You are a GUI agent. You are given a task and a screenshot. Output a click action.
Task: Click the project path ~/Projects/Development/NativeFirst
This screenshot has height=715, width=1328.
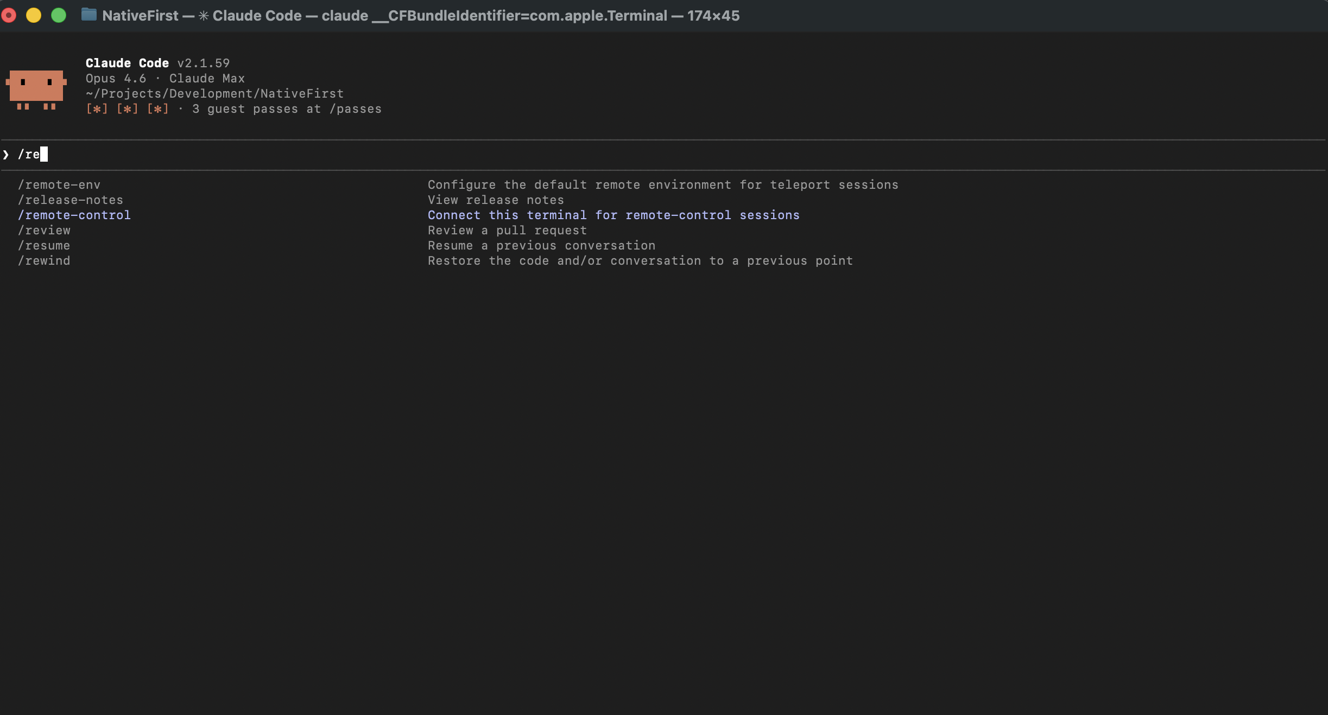(x=214, y=93)
